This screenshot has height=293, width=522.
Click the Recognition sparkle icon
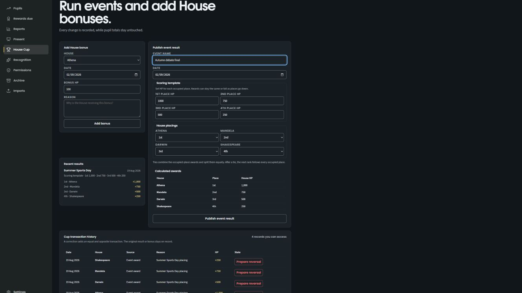9,60
